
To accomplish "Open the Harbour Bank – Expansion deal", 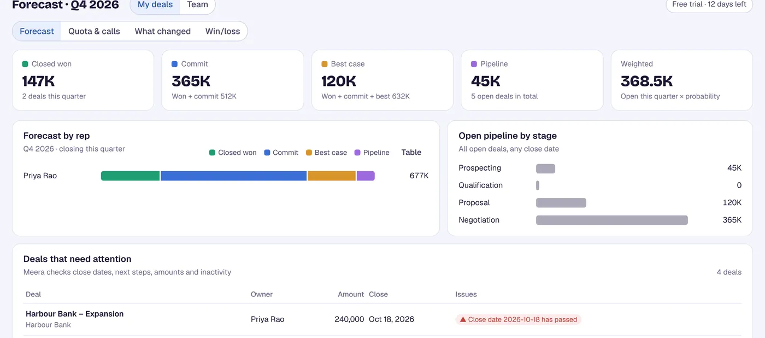I will click(75, 314).
